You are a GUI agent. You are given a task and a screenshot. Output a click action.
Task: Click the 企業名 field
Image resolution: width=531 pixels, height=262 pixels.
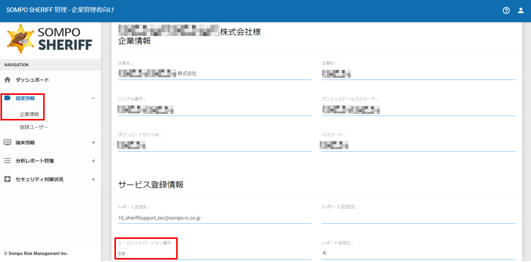[215, 73]
